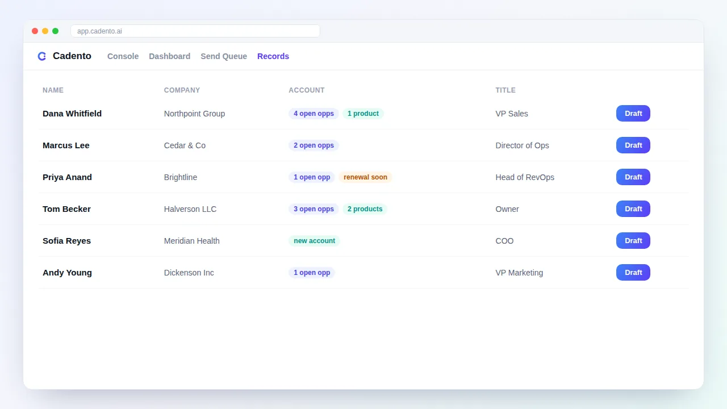This screenshot has width=727, height=409.
Task: Click the ACCOUNT column header
Action: pyautogui.click(x=307, y=90)
